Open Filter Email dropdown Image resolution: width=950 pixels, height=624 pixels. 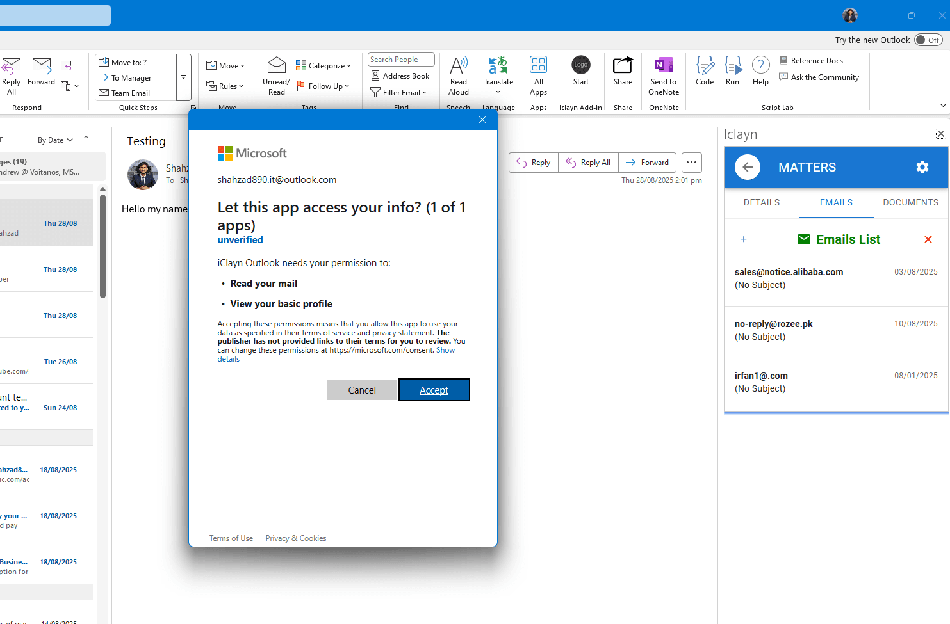(x=398, y=92)
